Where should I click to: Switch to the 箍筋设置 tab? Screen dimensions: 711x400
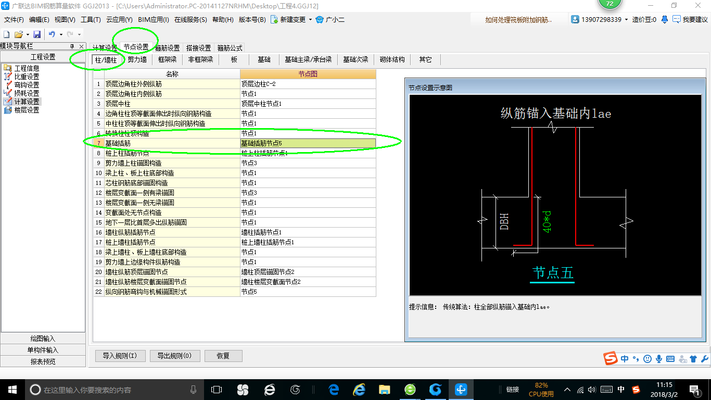point(167,48)
